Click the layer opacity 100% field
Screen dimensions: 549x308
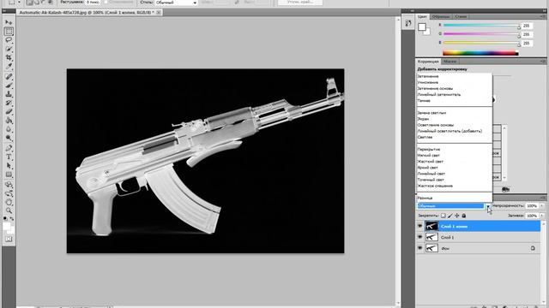coord(532,206)
